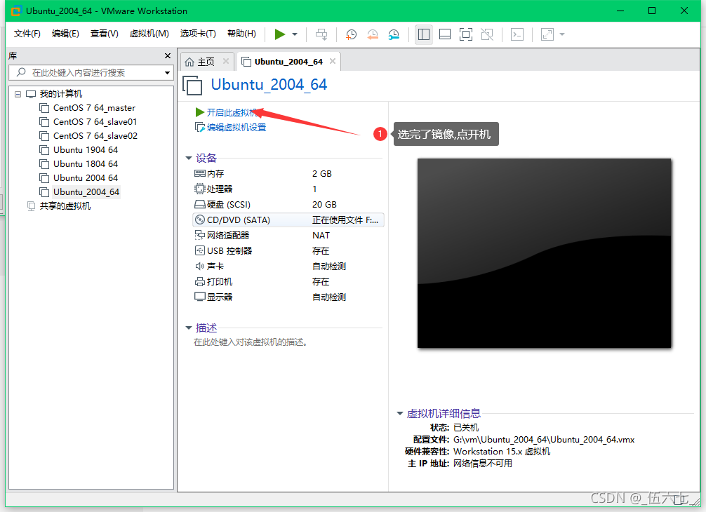Open the 文件(F) menu
706x512 pixels.
coord(27,34)
